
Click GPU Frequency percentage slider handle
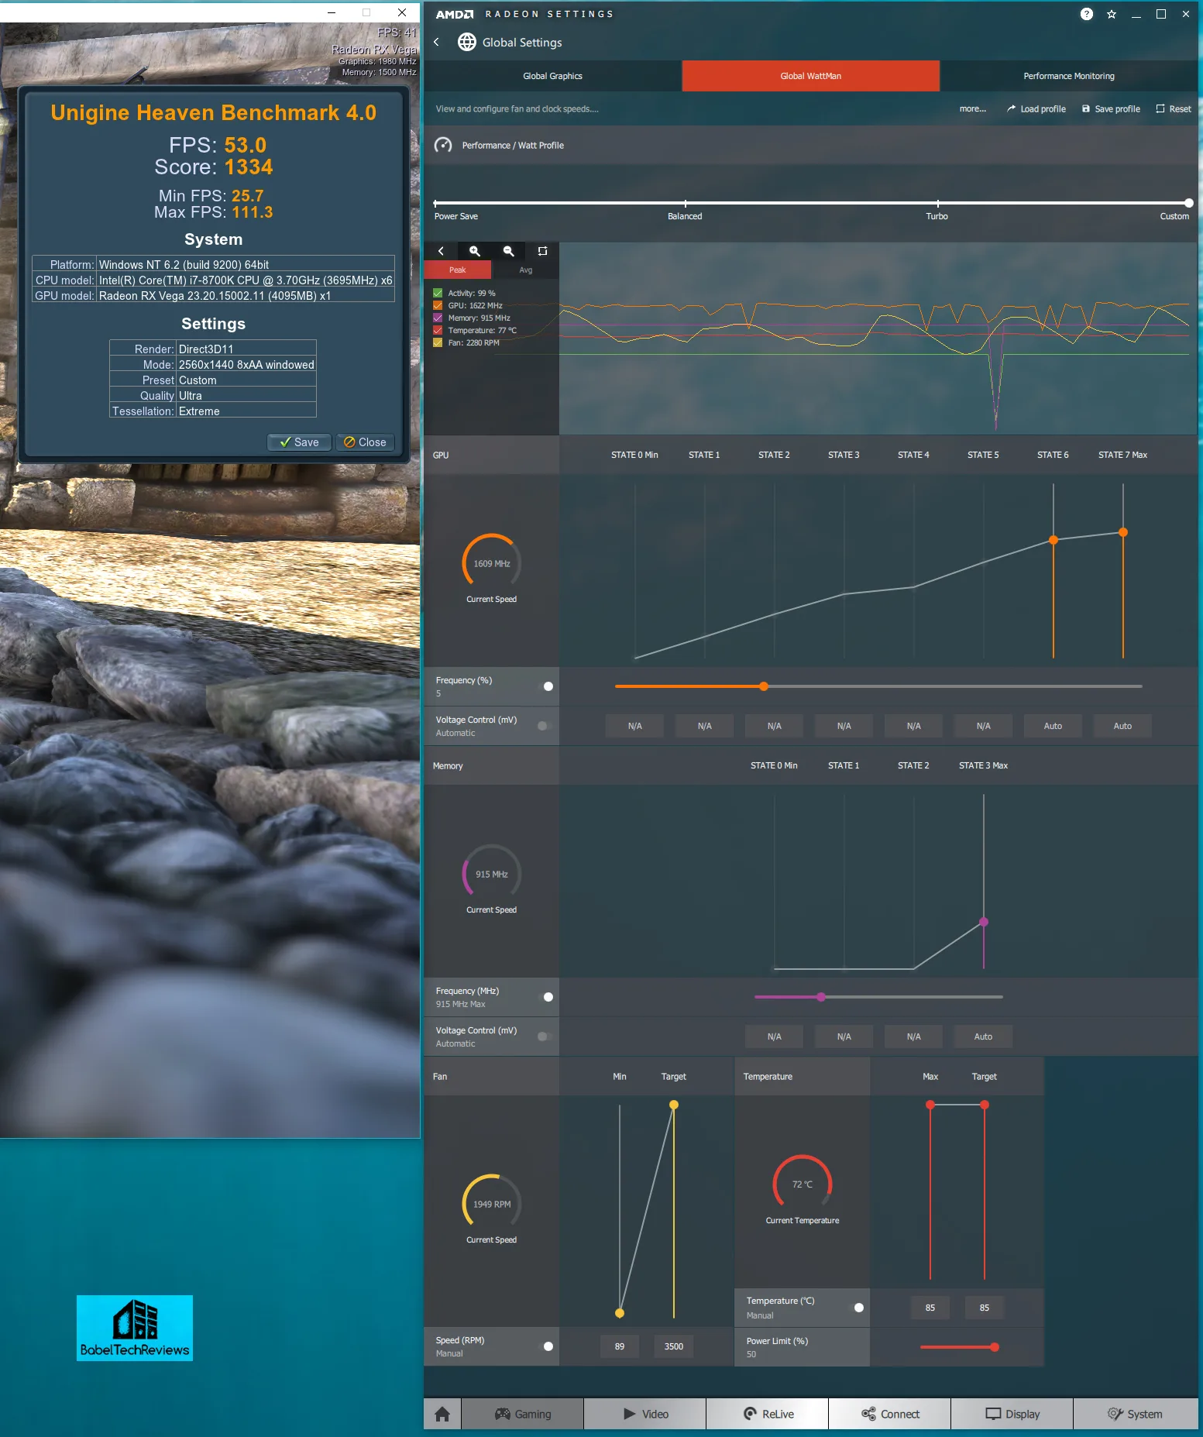click(764, 686)
